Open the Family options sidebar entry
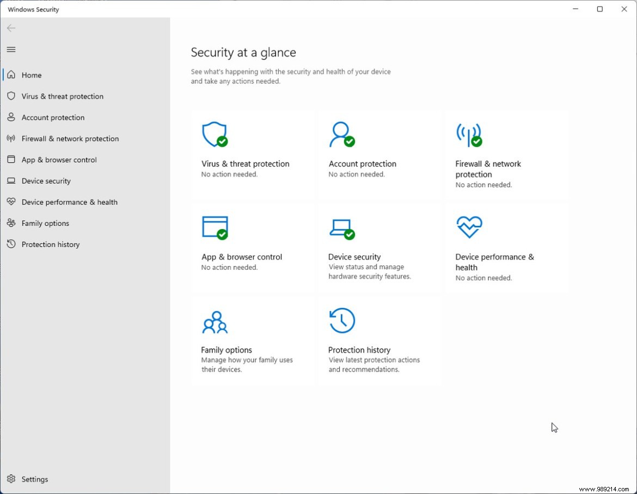Screen dimensions: 637x494 (45, 223)
